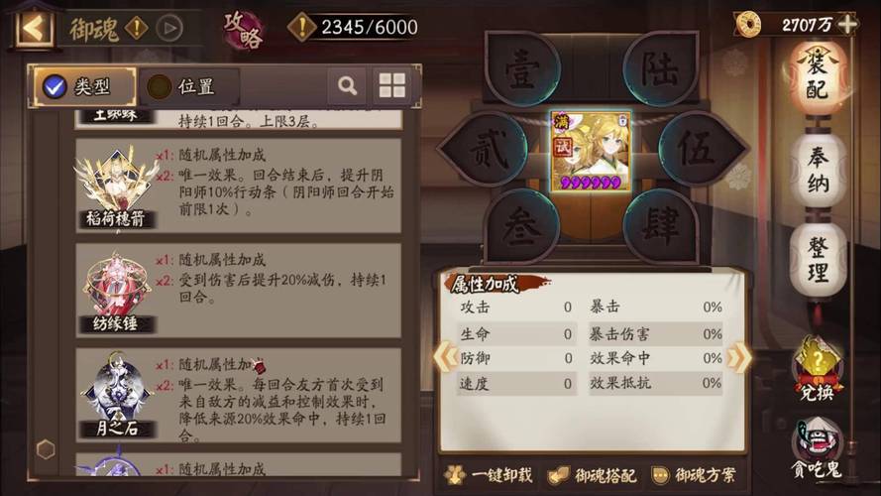The width and height of the screenshot is (881, 496).
Task: Tap the 御魂 info exclamation icon
Action: (x=136, y=28)
